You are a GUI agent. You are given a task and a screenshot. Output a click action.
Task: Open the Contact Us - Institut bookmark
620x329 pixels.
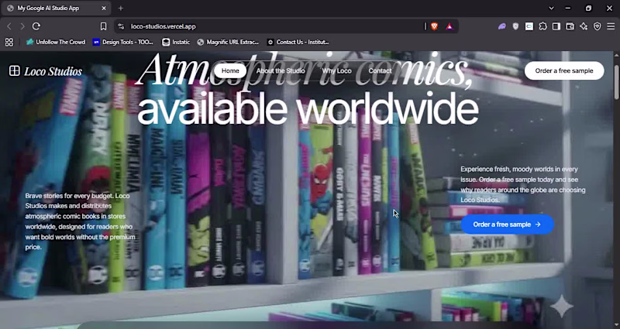(x=298, y=42)
